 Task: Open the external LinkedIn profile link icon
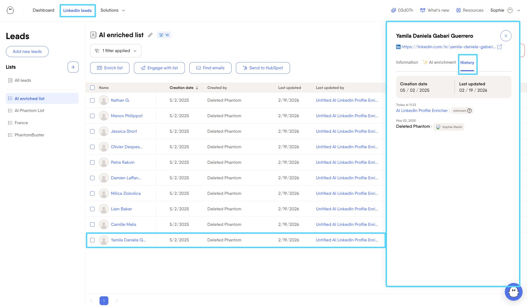tap(500, 47)
